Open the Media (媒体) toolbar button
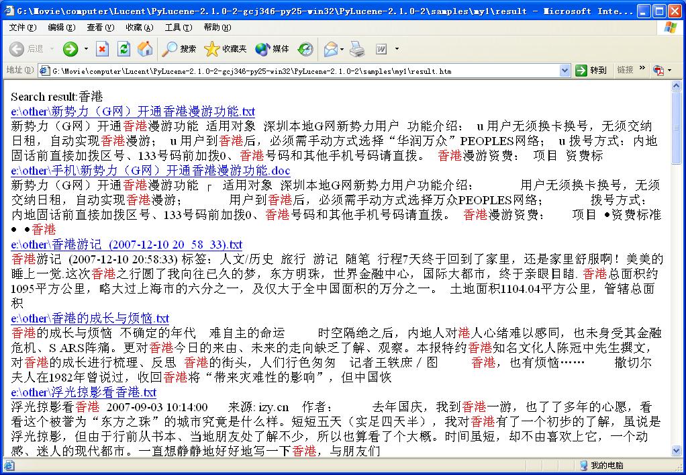This screenshot has height=475, width=686. (272, 49)
